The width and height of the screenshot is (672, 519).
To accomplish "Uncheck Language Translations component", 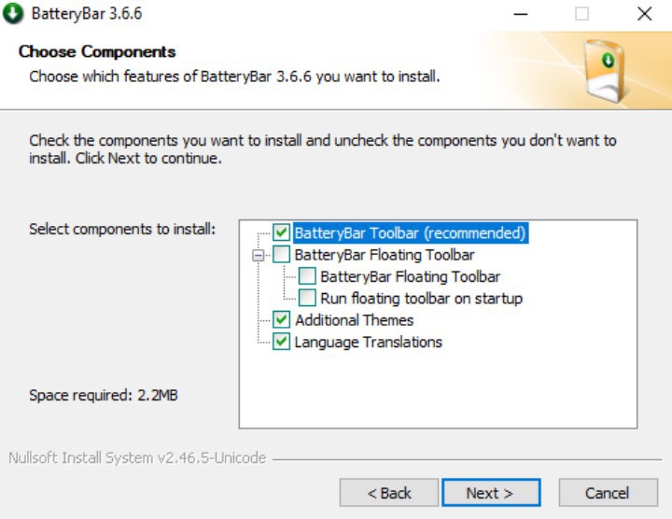I will pyautogui.click(x=281, y=342).
